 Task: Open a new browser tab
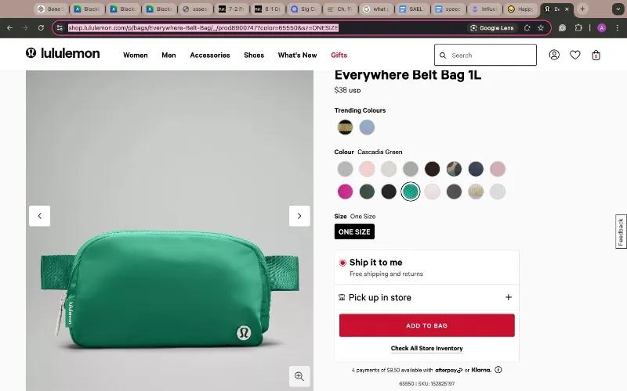[x=582, y=9]
